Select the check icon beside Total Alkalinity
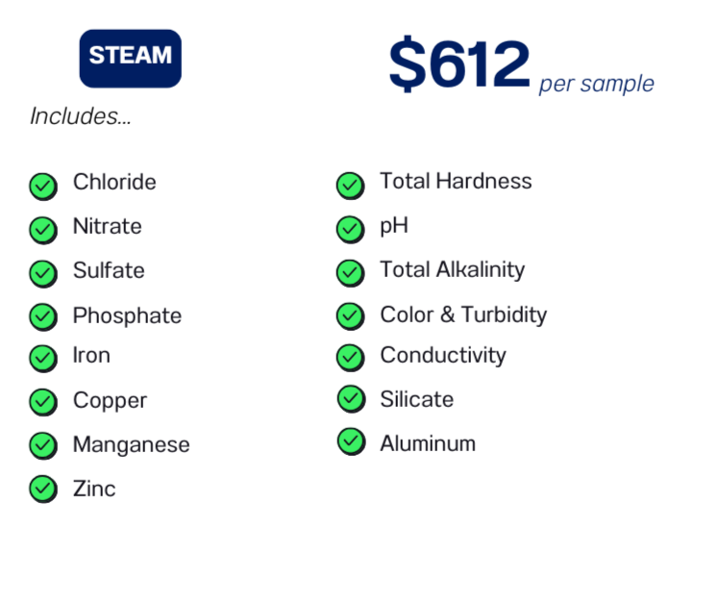The width and height of the screenshot is (718, 605). [351, 273]
